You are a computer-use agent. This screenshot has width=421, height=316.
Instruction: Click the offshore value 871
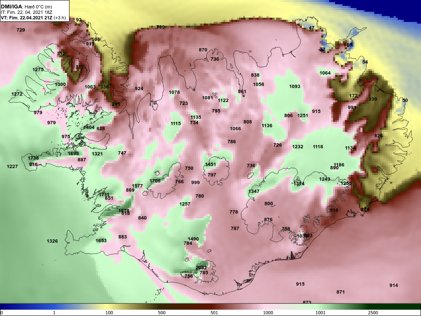[x=341, y=292]
